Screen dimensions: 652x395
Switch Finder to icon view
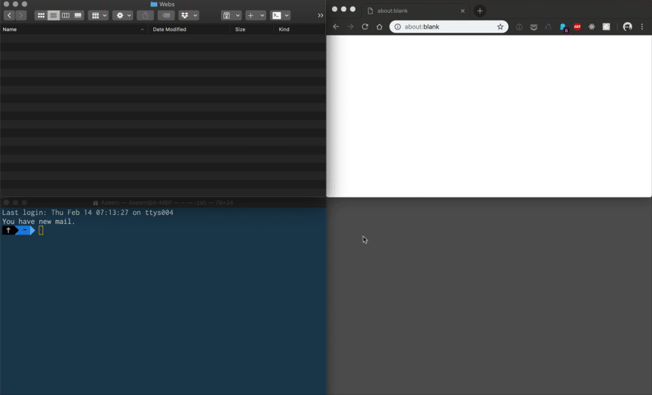point(42,15)
